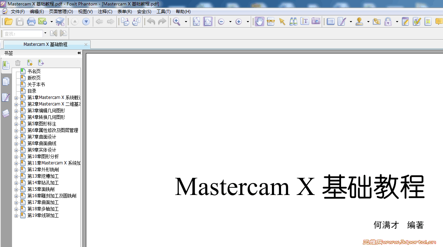443x247 pixels.
Task: Click the Open file folder icon
Action: point(8,22)
